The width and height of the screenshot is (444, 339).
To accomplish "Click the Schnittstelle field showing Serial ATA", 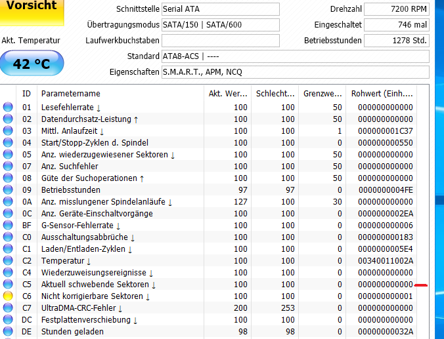I will point(220,9).
